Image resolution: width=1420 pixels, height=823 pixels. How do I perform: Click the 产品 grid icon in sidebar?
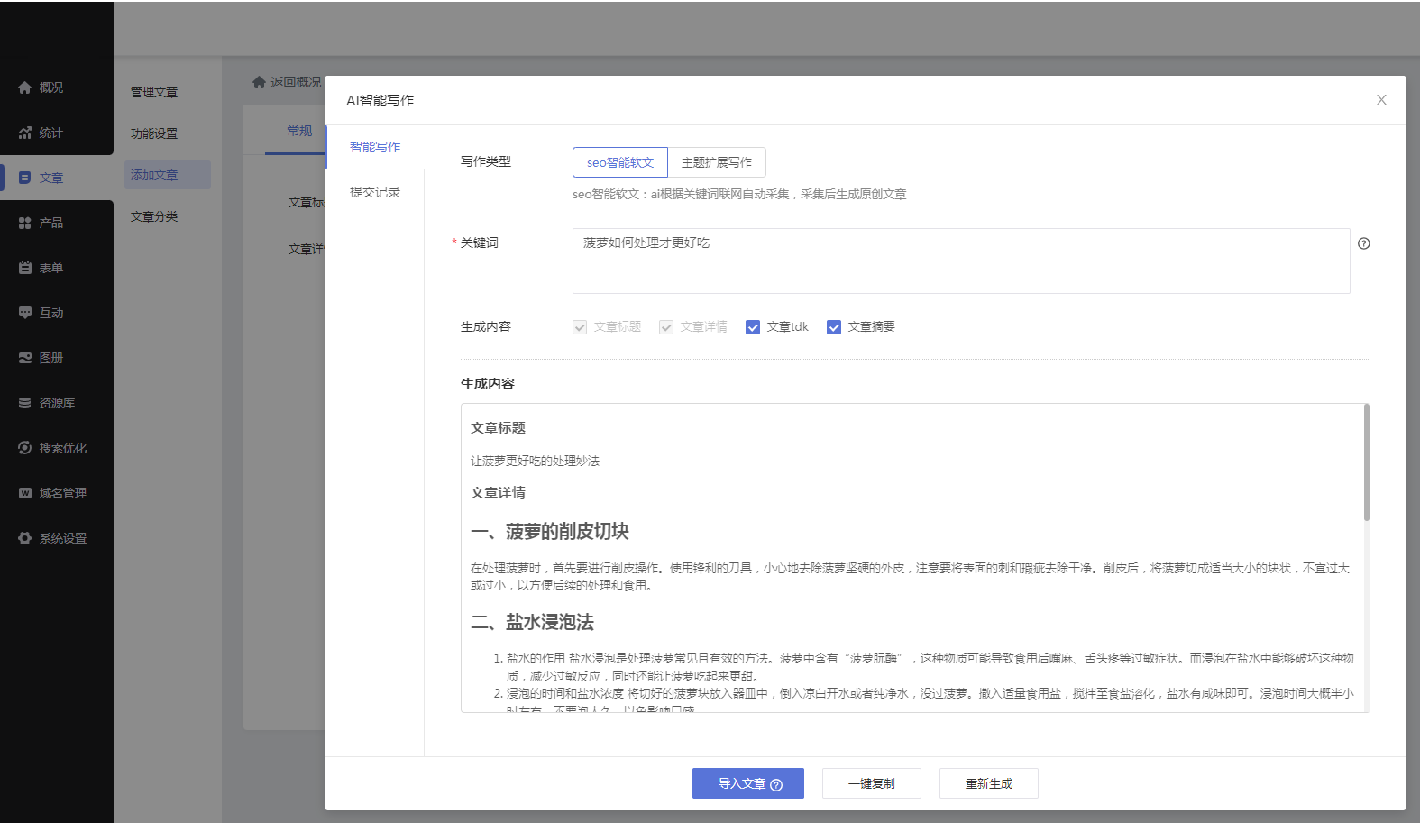(x=24, y=223)
